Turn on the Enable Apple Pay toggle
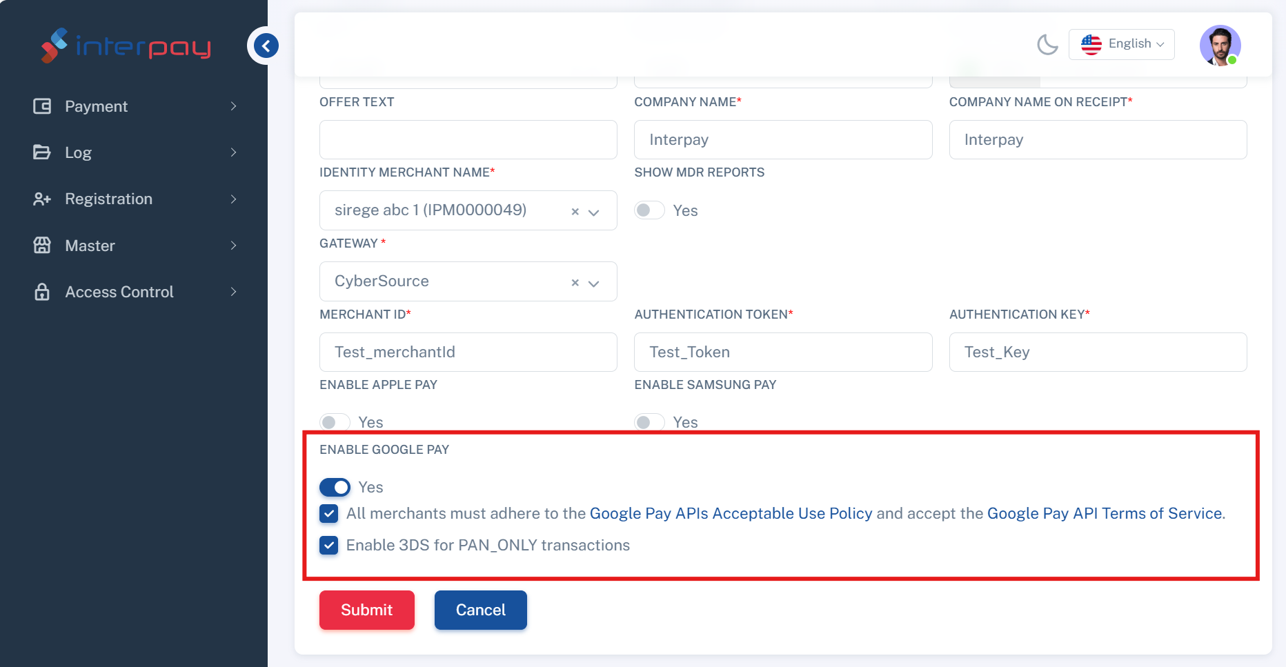 click(335, 422)
